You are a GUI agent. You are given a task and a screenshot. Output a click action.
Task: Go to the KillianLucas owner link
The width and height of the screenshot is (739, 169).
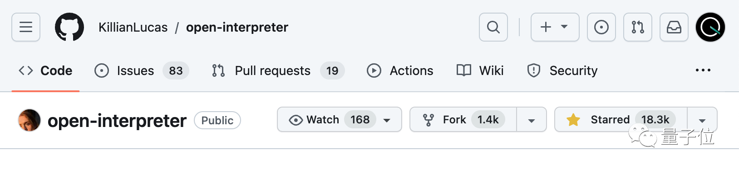(133, 27)
